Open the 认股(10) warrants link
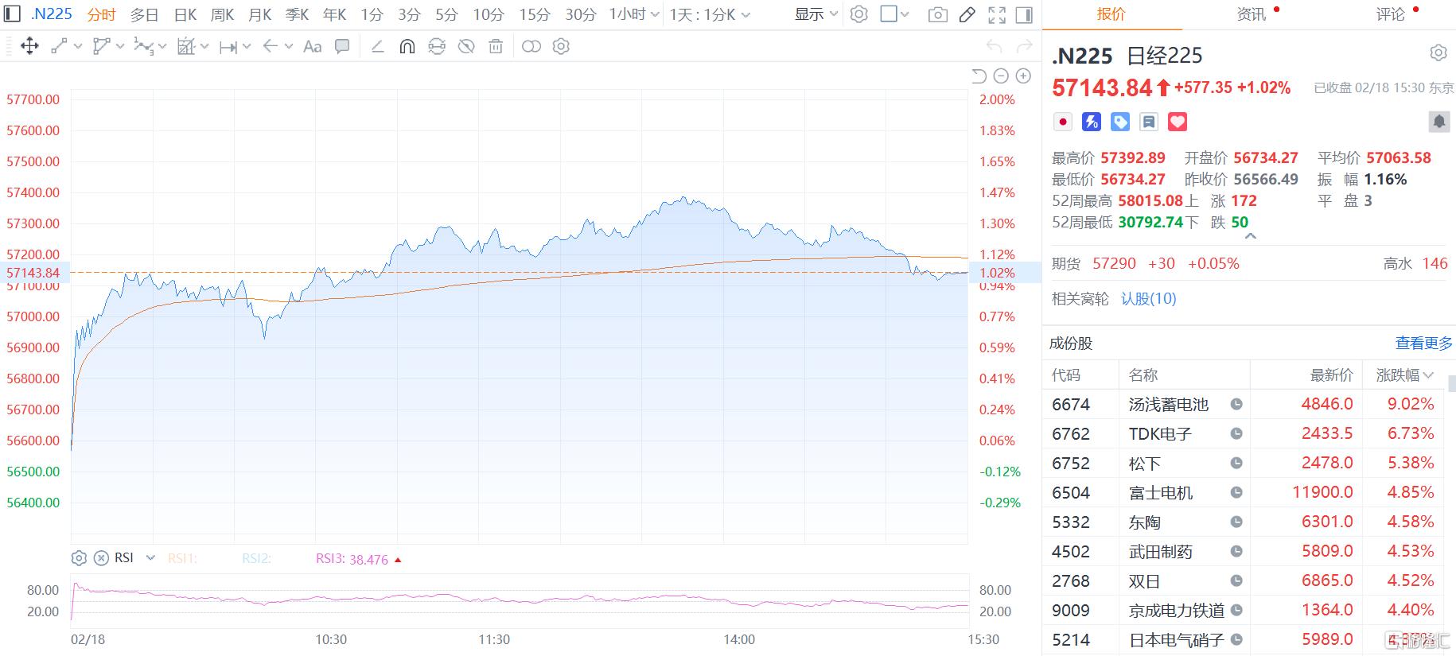The image size is (1456, 656). 1148,299
